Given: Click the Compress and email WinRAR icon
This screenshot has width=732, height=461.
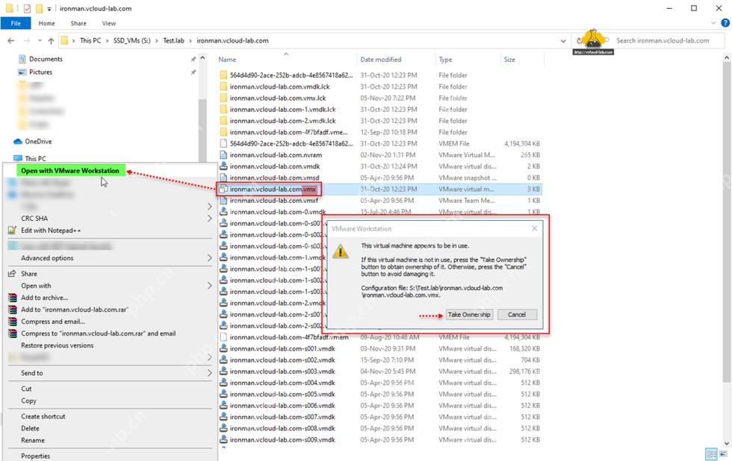Looking at the screenshot, I should (x=13, y=322).
